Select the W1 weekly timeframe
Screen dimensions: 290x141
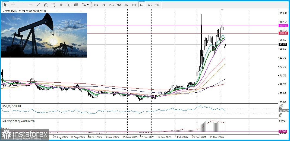[x=149, y=5]
